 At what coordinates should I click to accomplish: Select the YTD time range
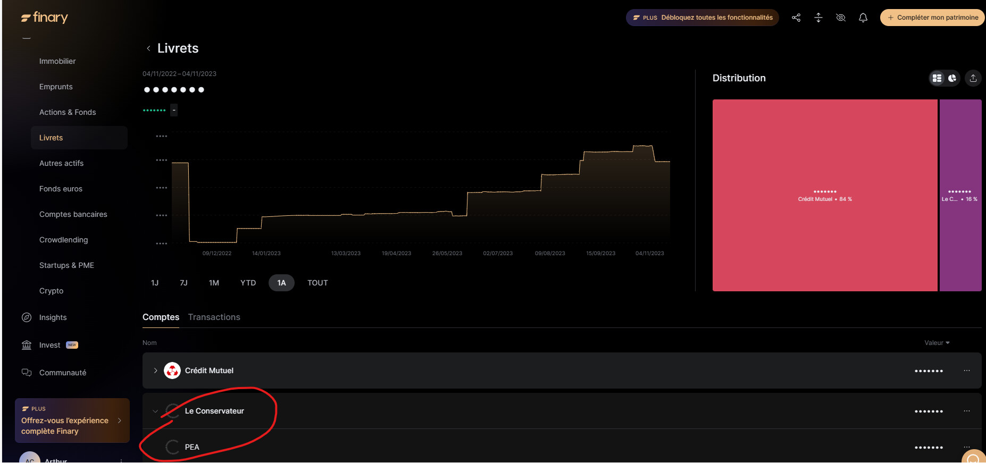pos(248,283)
